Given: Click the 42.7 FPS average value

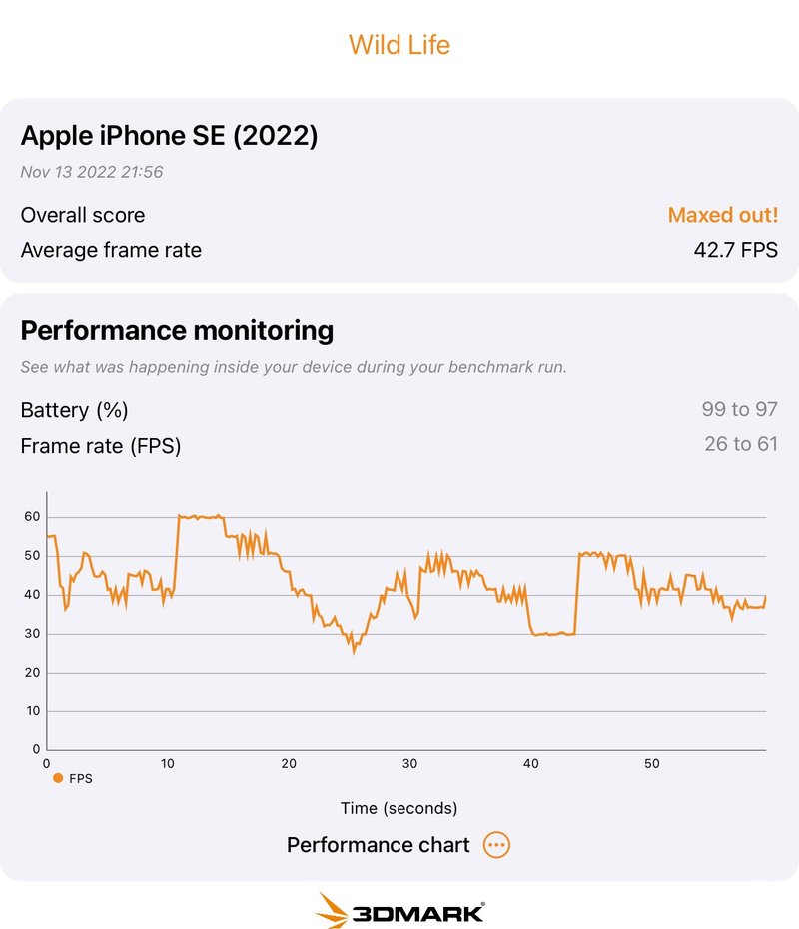Looking at the screenshot, I should point(735,250).
